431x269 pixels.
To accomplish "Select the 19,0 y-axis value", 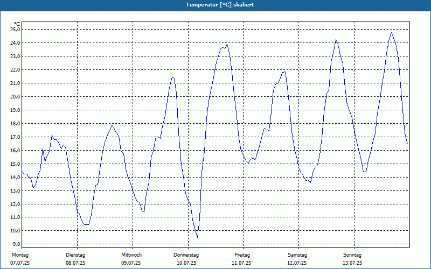I will point(15,110).
